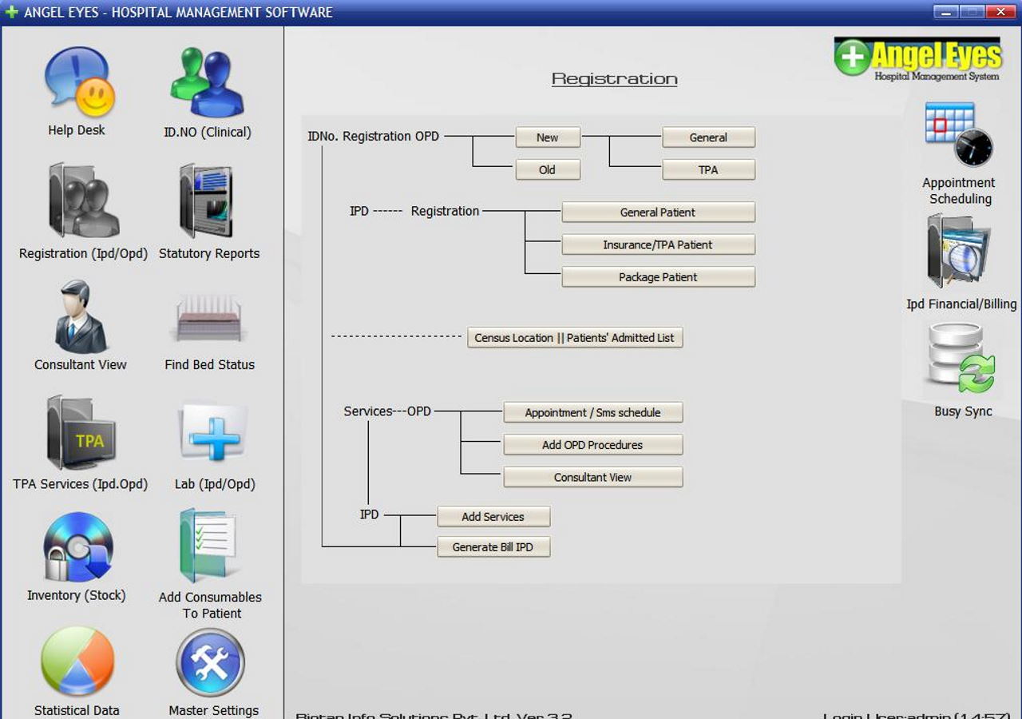The image size is (1022, 719).
Task: Click the Busy Sync database icon
Action: 961,359
